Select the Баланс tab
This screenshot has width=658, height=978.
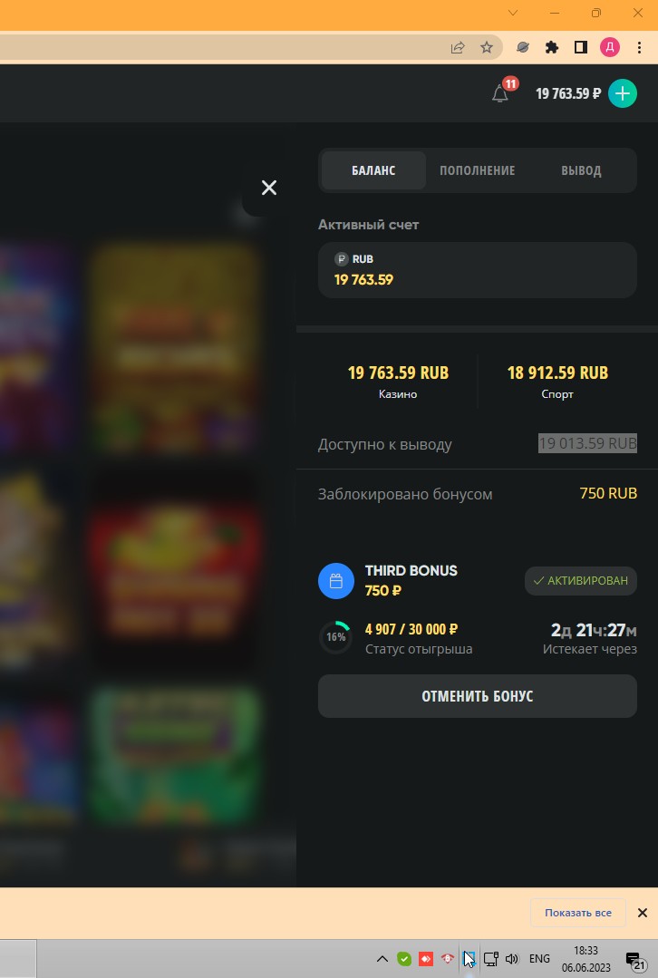click(373, 170)
